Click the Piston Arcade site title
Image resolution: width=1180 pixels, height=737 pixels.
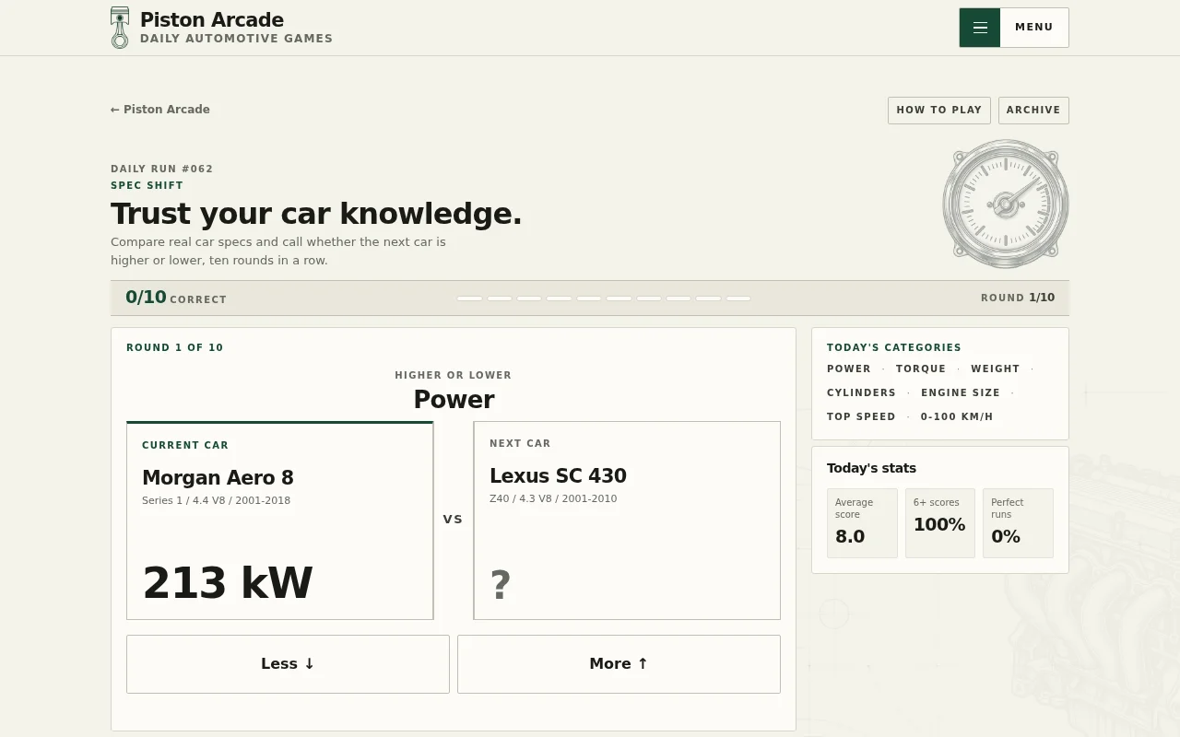coord(212,19)
